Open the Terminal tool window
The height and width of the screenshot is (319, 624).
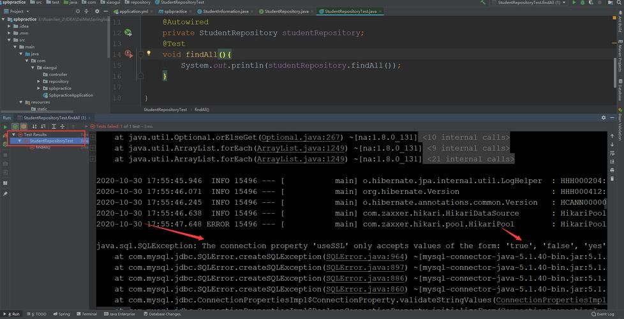point(86,314)
